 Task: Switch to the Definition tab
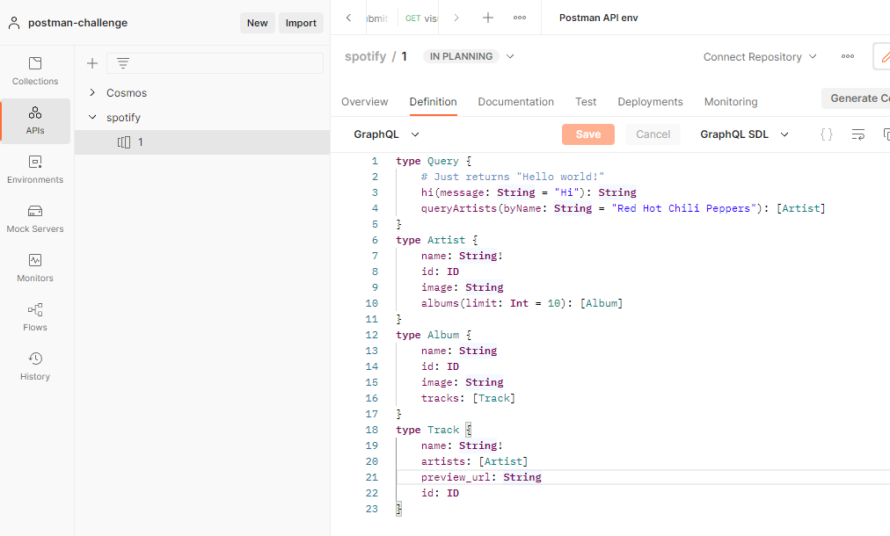click(x=433, y=102)
